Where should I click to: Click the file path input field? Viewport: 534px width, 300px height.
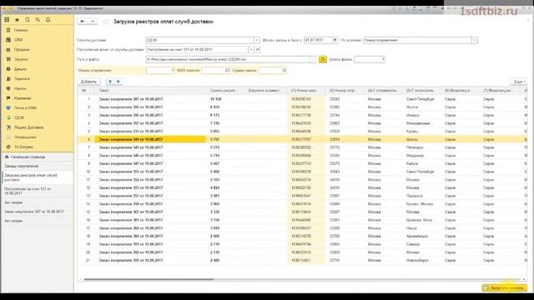coord(228,59)
